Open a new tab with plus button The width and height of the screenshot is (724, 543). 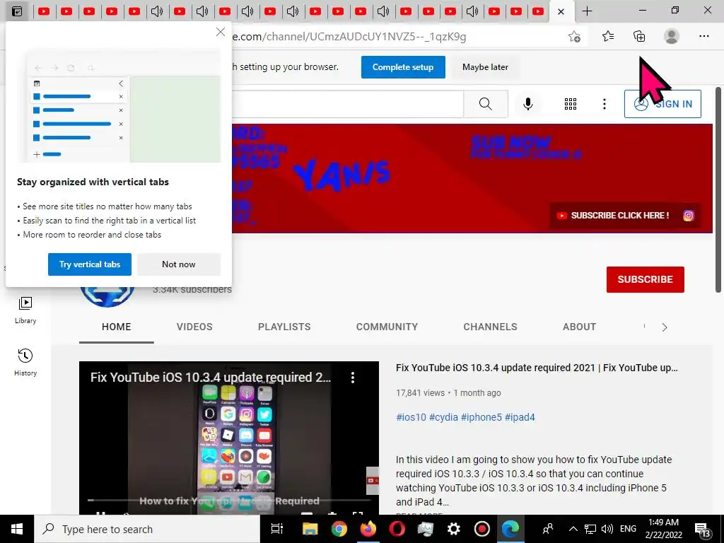tap(587, 11)
